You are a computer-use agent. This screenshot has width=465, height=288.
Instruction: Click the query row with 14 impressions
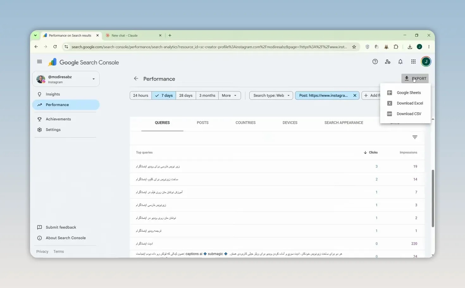(x=277, y=179)
